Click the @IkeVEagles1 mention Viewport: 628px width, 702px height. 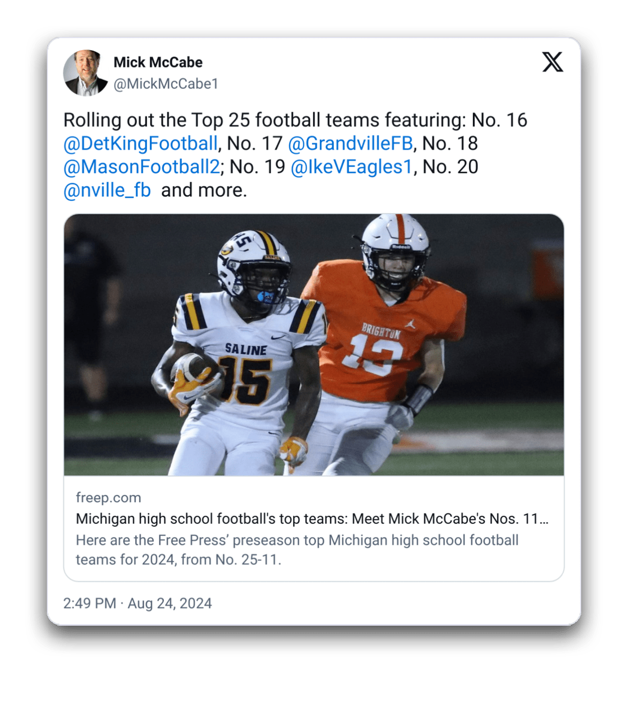click(352, 167)
